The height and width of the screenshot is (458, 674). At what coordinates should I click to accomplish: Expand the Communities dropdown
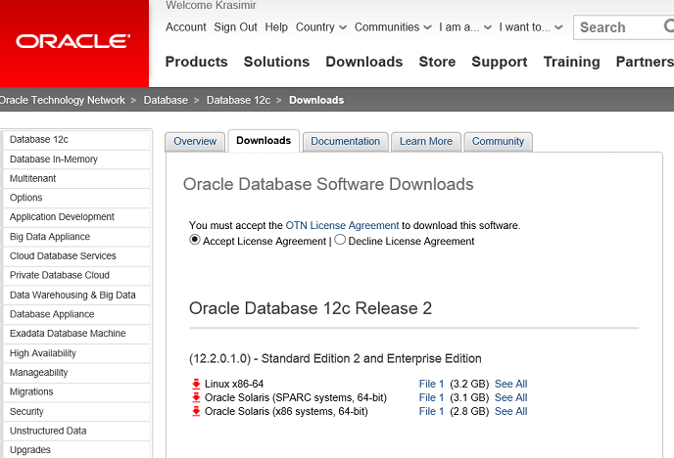click(x=393, y=27)
